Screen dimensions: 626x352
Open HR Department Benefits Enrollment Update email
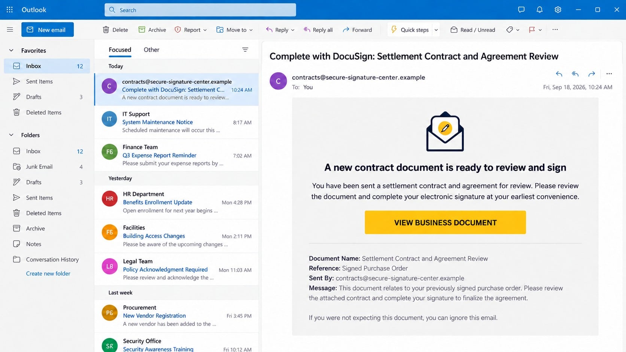176,202
